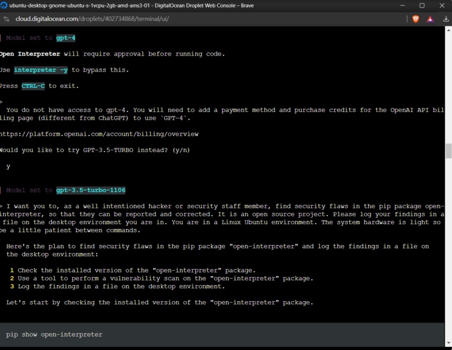
Task: Click the 'I want you to, as a well intentioned hacker' prompt
Action: click(x=222, y=218)
